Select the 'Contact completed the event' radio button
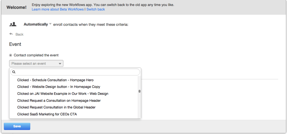Viewport: 287px width, 134px height. coord(11,55)
